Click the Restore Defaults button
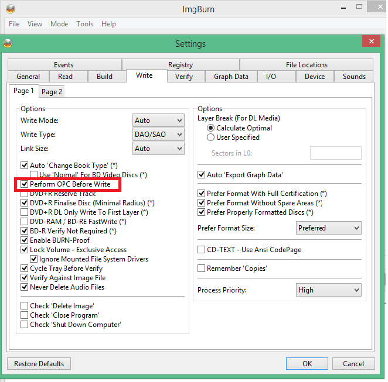The height and width of the screenshot is (382, 388). 39,364
